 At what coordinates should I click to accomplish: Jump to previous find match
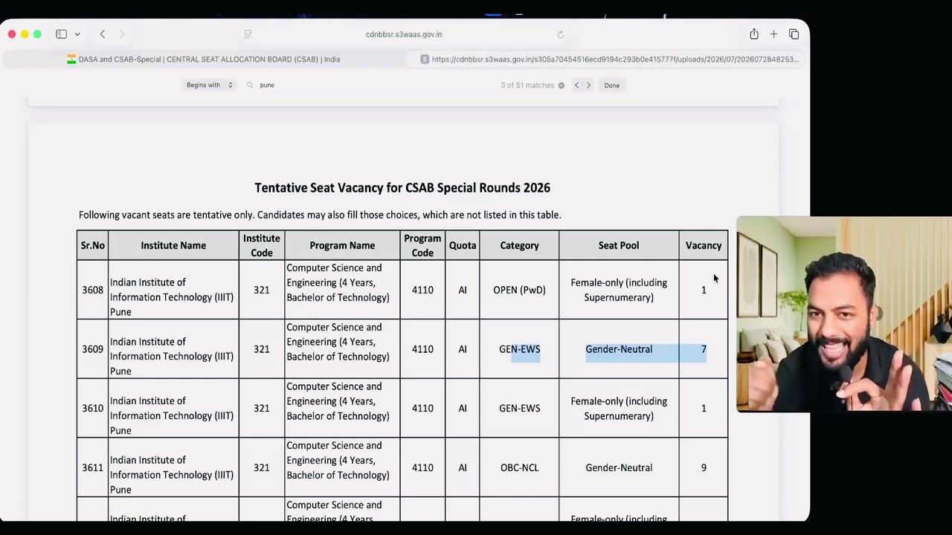coord(576,85)
